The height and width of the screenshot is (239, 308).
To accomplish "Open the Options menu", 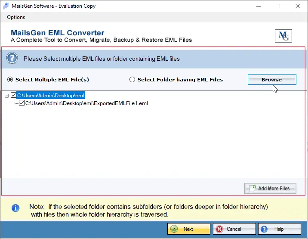I will pyautogui.click(x=16, y=17).
